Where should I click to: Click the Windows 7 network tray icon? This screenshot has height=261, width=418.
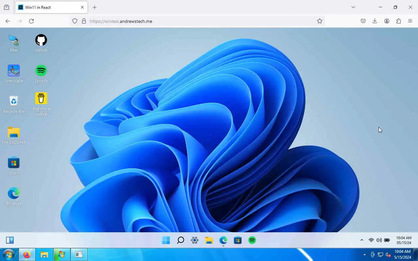coord(380,254)
